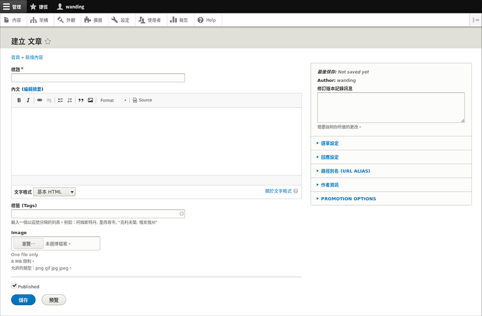Insert a numbered list
This screenshot has width=482, height=316.
click(x=70, y=100)
